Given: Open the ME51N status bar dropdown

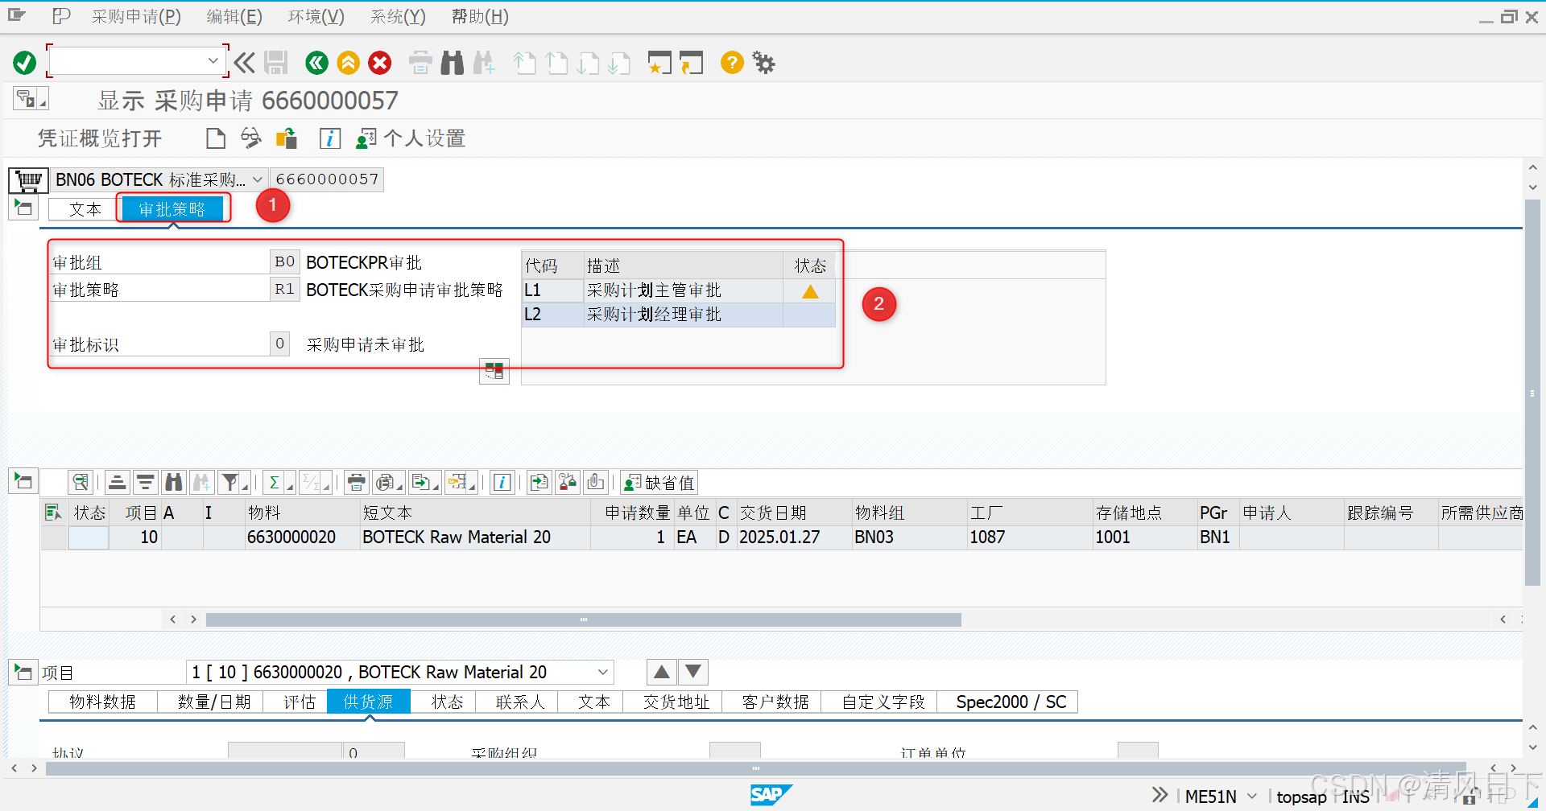Looking at the screenshot, I should [x=1252, y=796].
